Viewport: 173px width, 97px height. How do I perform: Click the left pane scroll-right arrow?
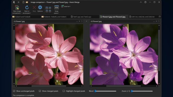click(x=82, y=86)
